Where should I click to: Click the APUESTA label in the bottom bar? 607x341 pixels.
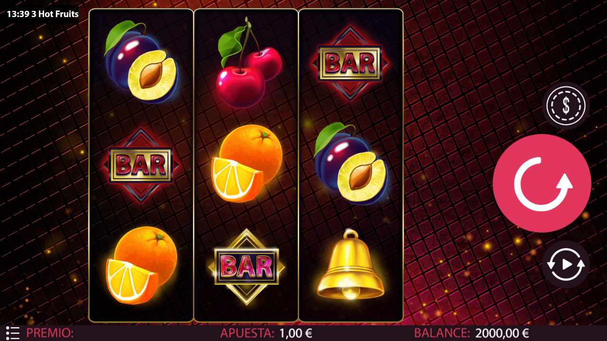[x=248, y=333]
